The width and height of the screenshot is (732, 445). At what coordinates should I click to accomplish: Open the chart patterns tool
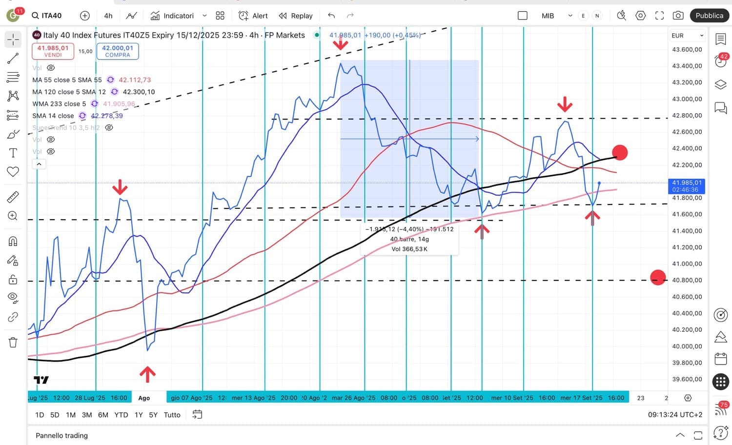(13, 96)
